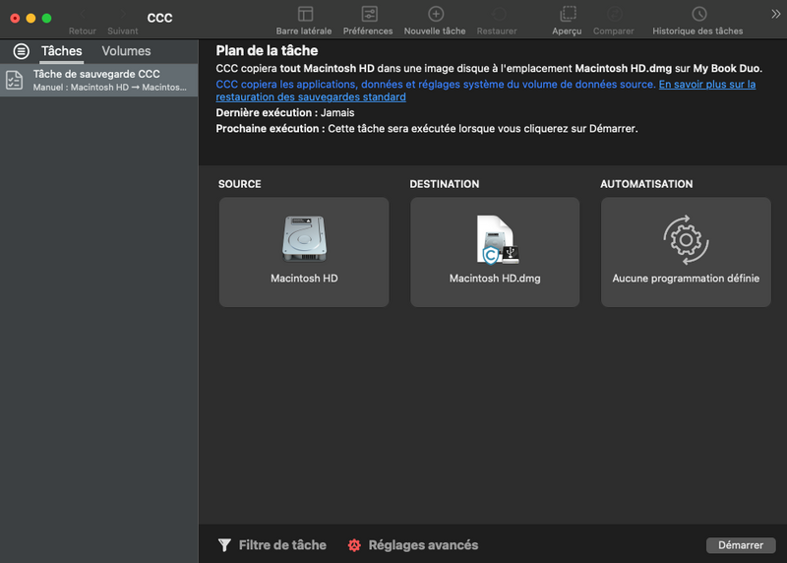Click the blue 'CCC copiera les applications' text
The image size is (787, 563).
pos(436,85)
